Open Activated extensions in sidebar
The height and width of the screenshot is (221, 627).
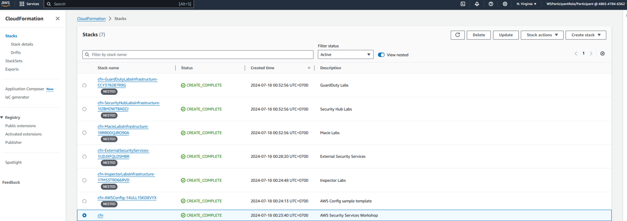click(x=24, y=134)
